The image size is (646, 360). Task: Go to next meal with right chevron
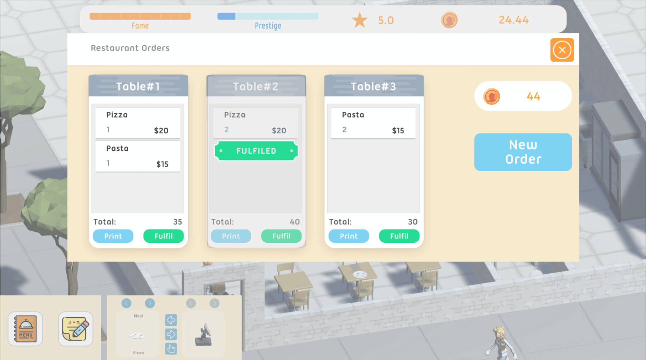150,303
